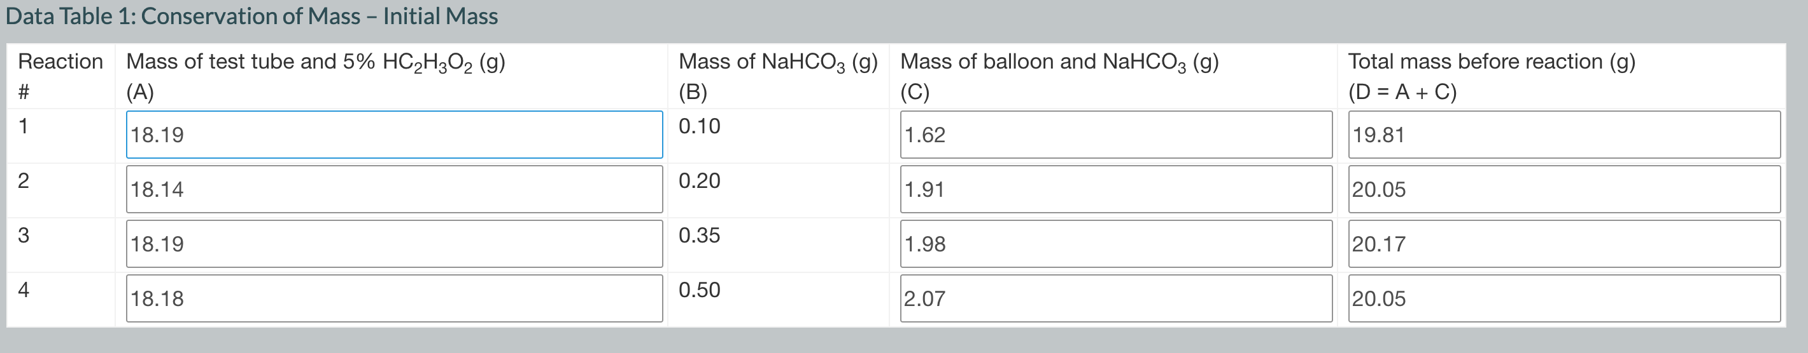This screenshot has width=1808, height=353.
Task: Click Mass of balloon and NaHCO3 header
Action: pyautogui.click(x=1059, y=76)
